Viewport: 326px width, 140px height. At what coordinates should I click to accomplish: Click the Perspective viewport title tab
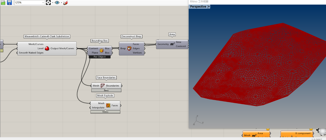pos(198,7)
